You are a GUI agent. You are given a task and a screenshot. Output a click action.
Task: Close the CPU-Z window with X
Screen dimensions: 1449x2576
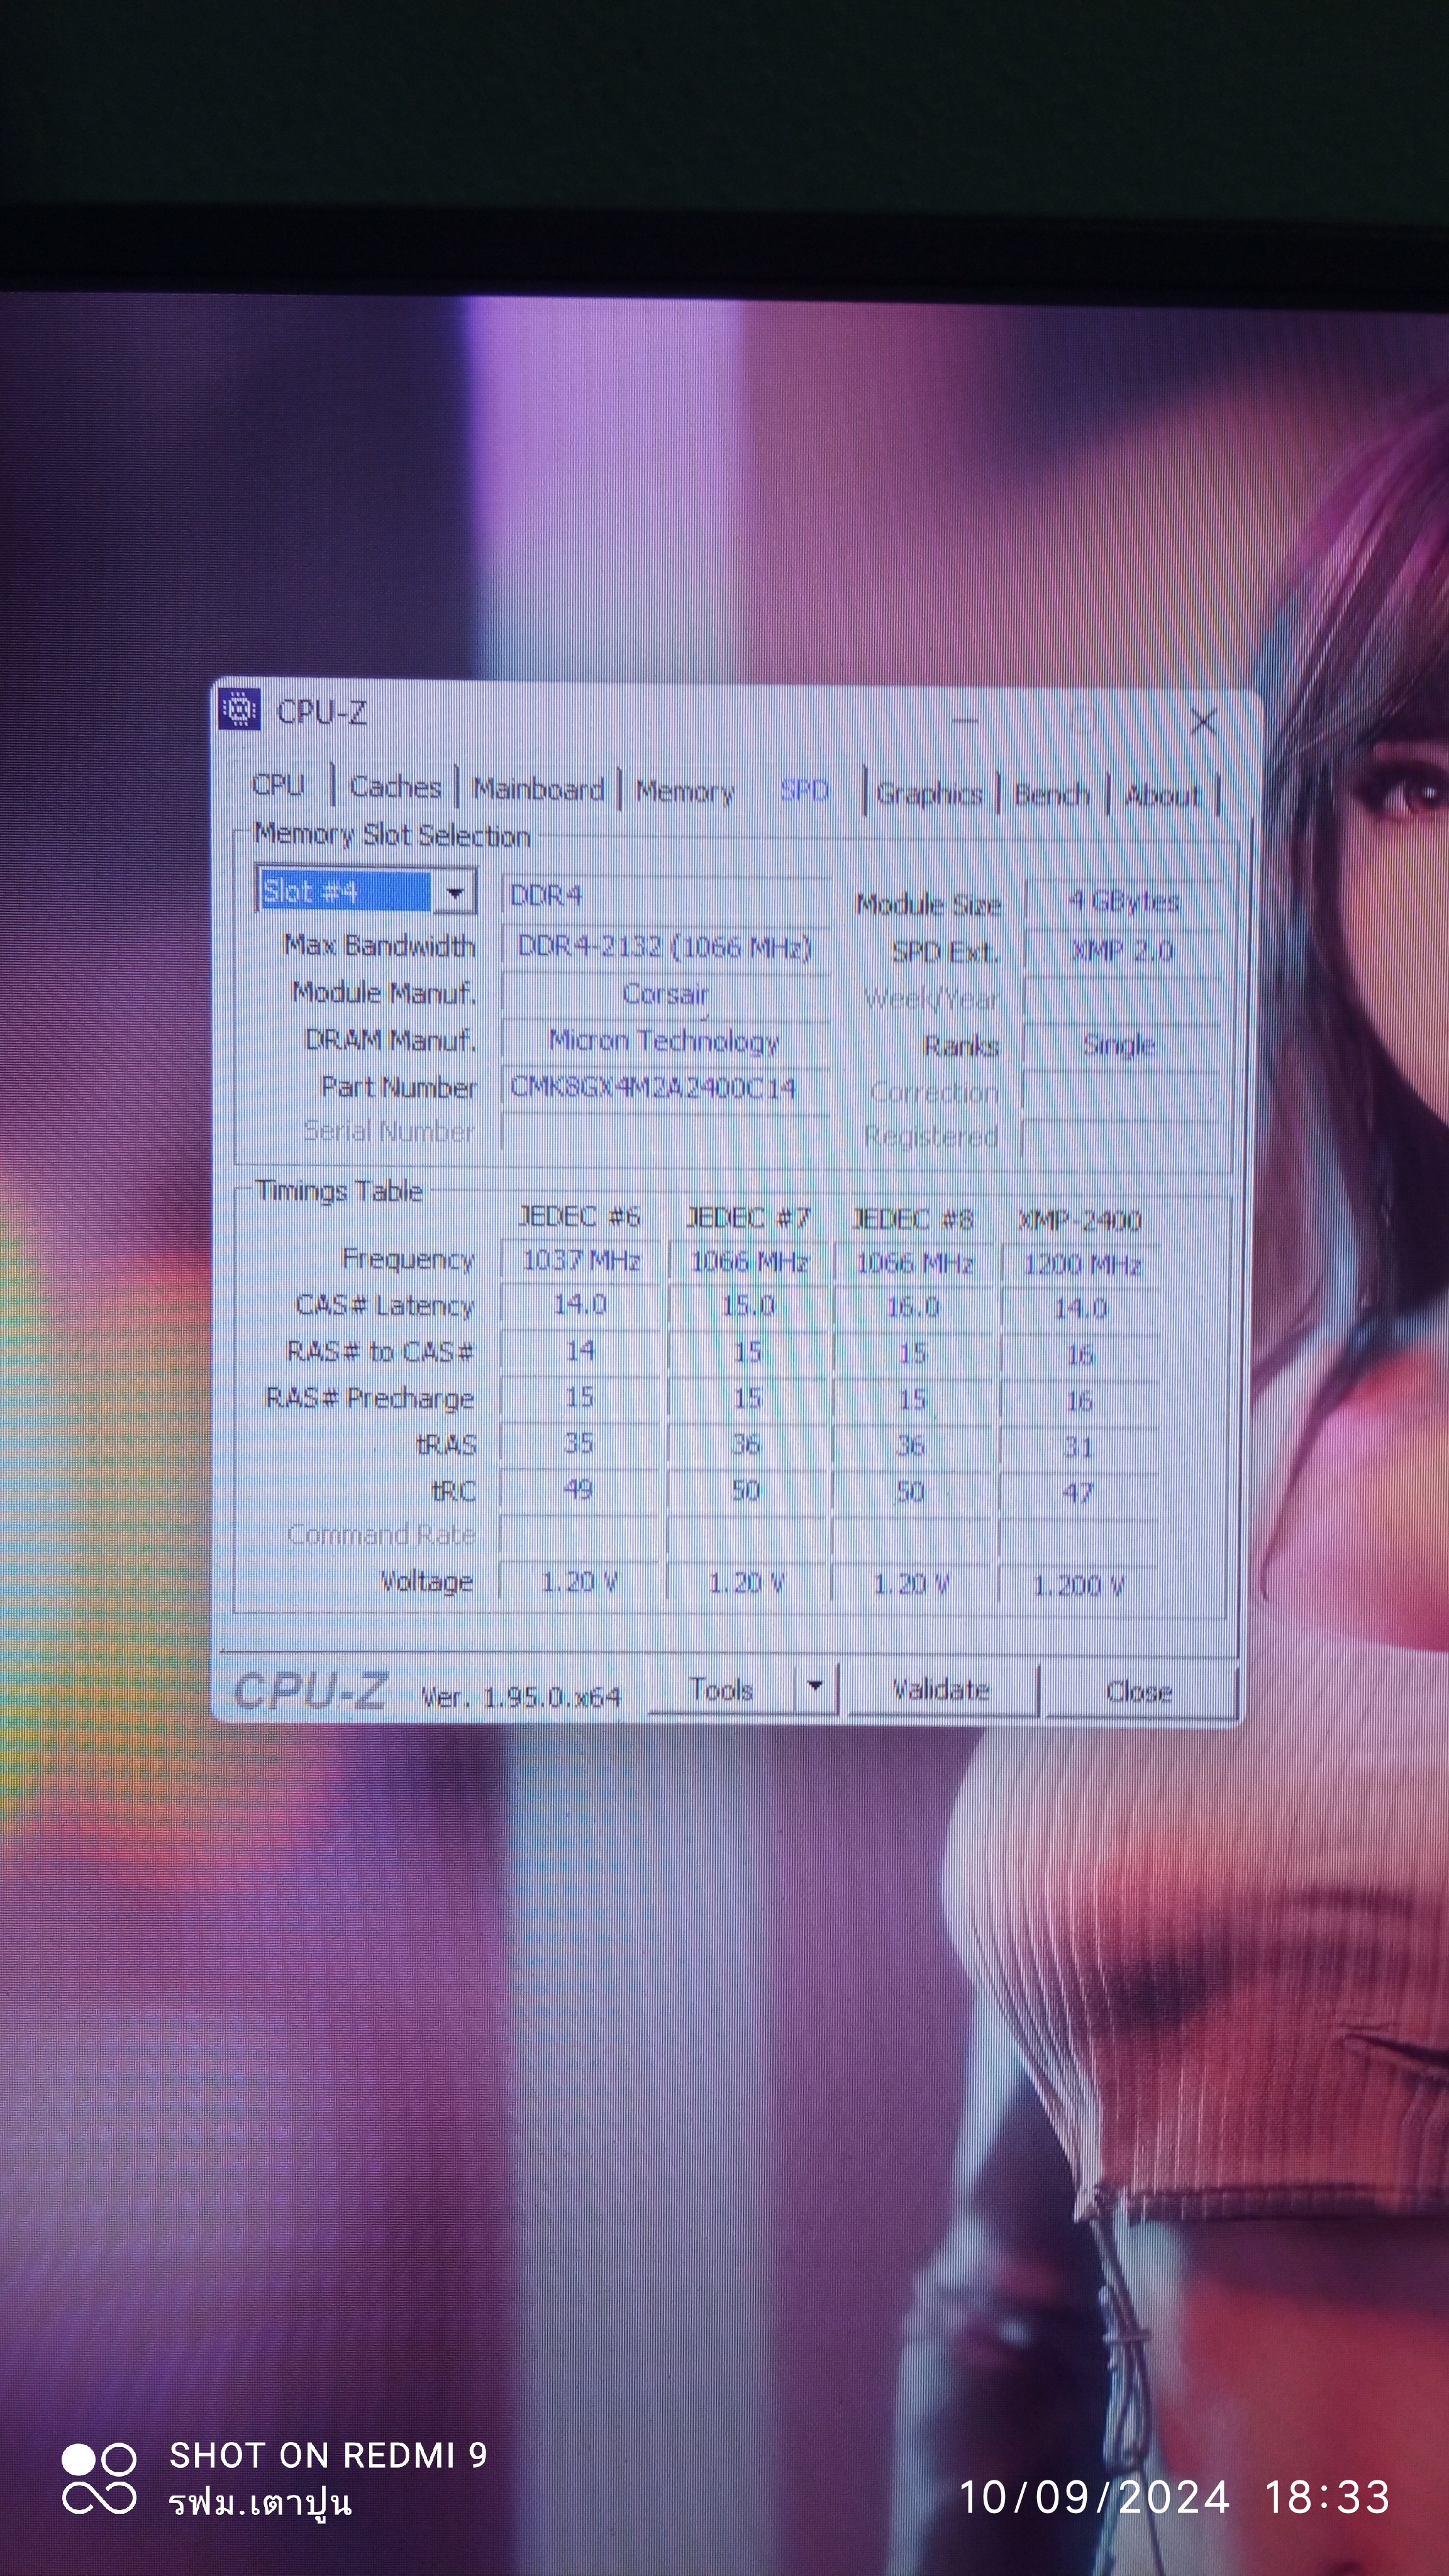pyautogui.click(x=1203, y=721)
